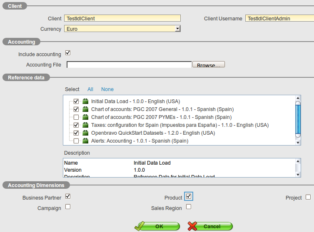Click the PGC 2007 PYMEs module icon
The image size is (314, 232).
click(x=85, y=117)
